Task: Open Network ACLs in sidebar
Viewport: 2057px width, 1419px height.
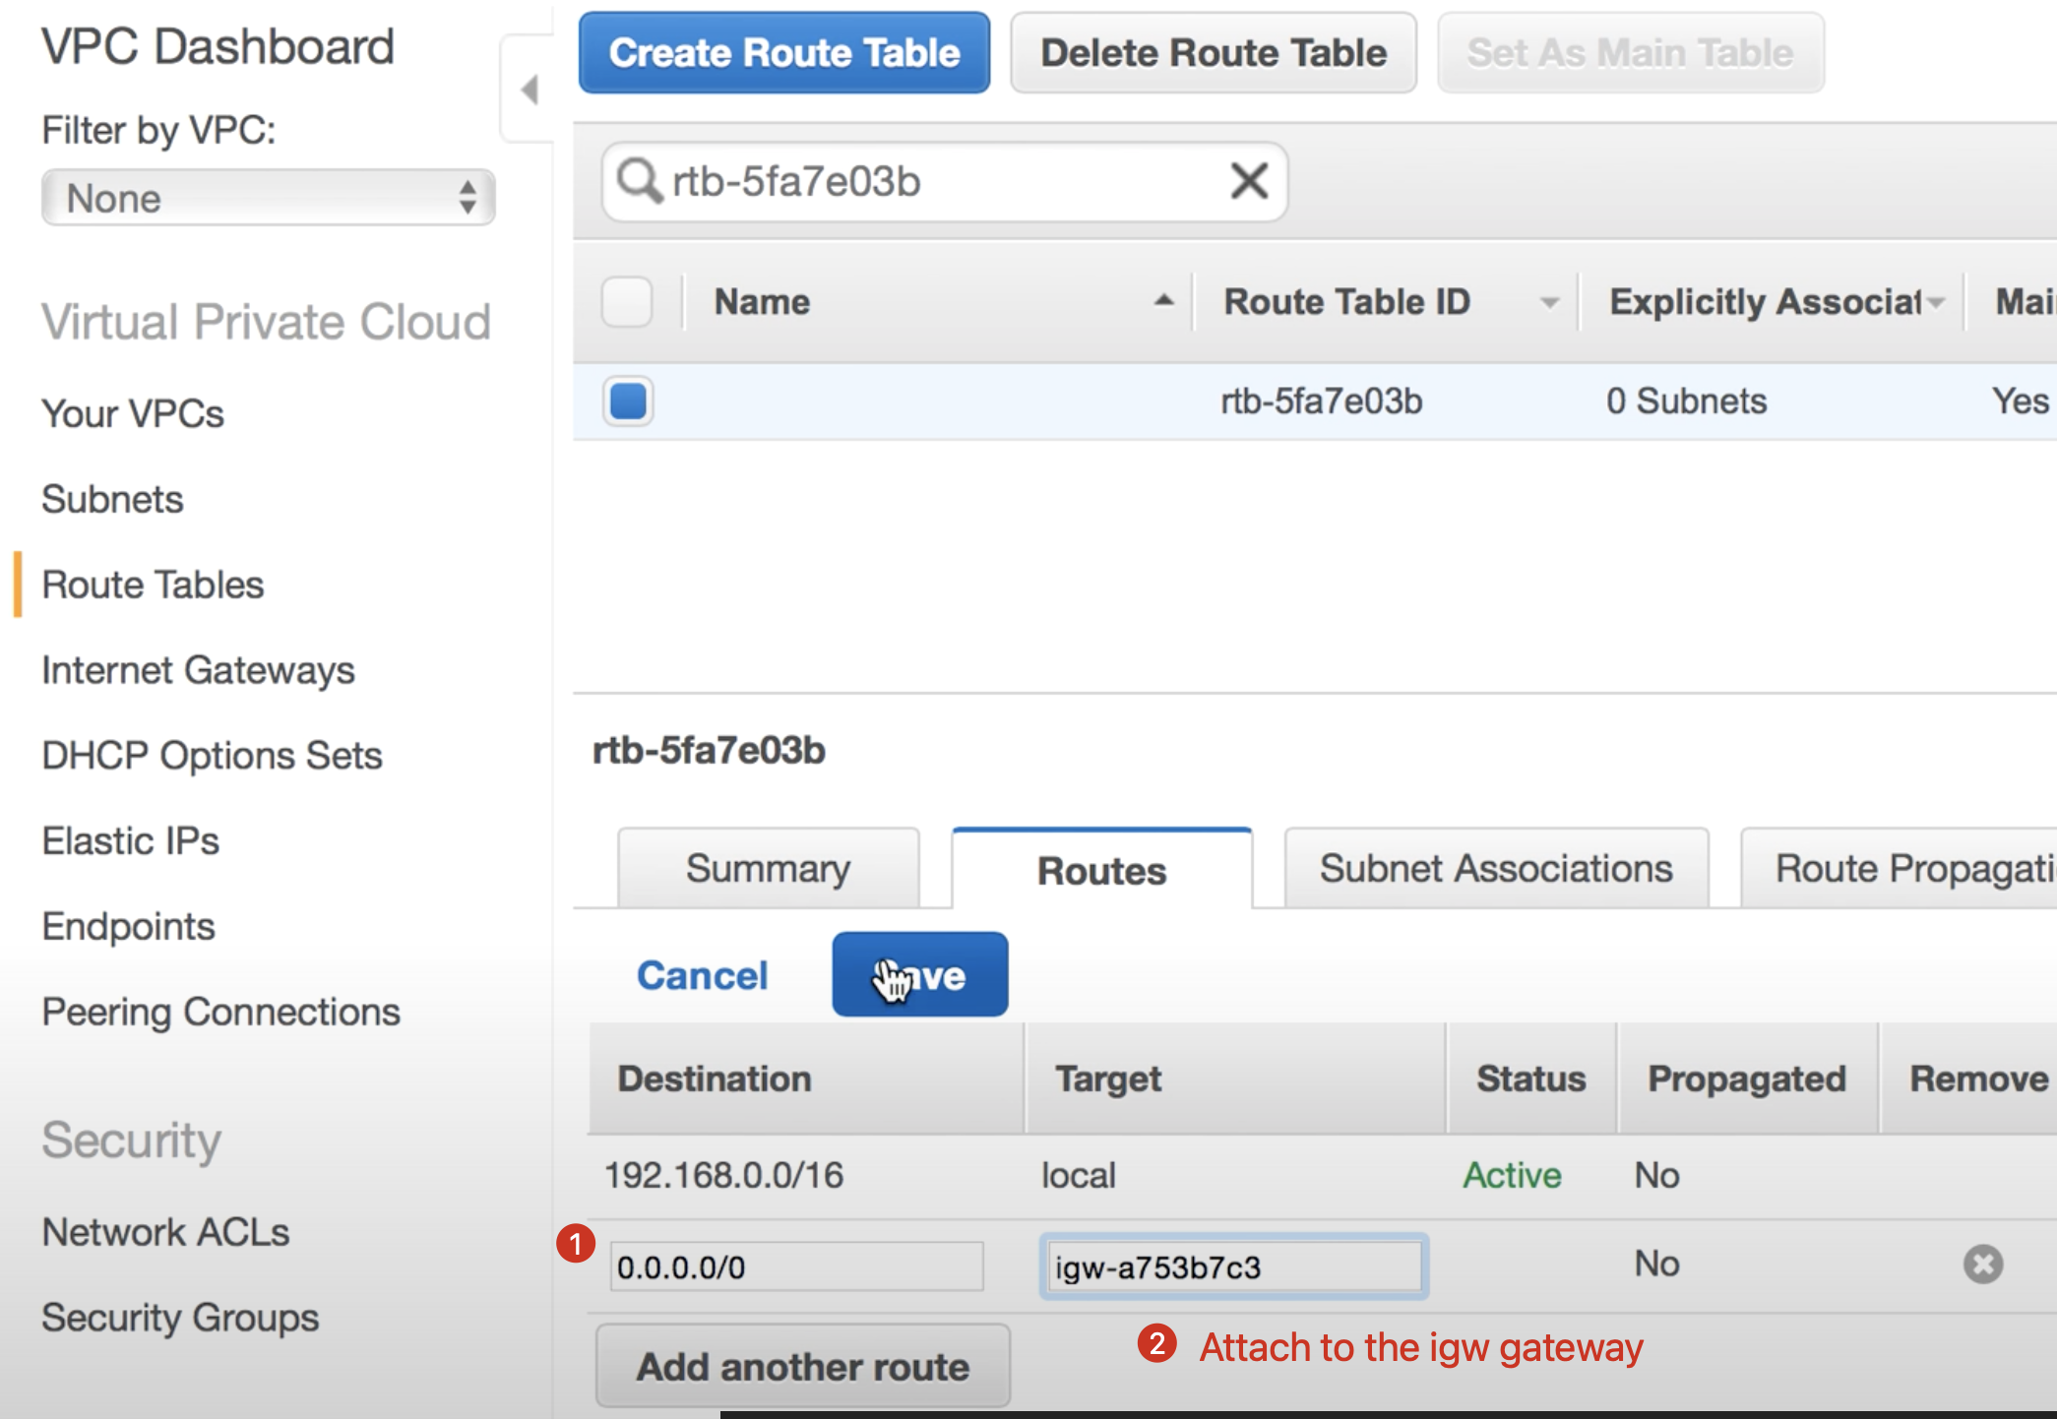Action: (165, 1232)
